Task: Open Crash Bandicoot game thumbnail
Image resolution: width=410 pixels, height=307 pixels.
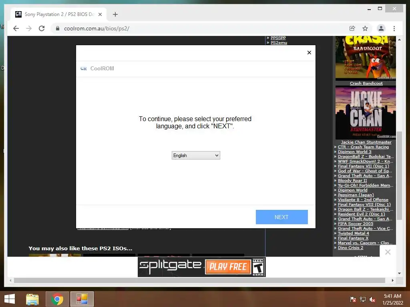Action: click(x=366, y=58)
